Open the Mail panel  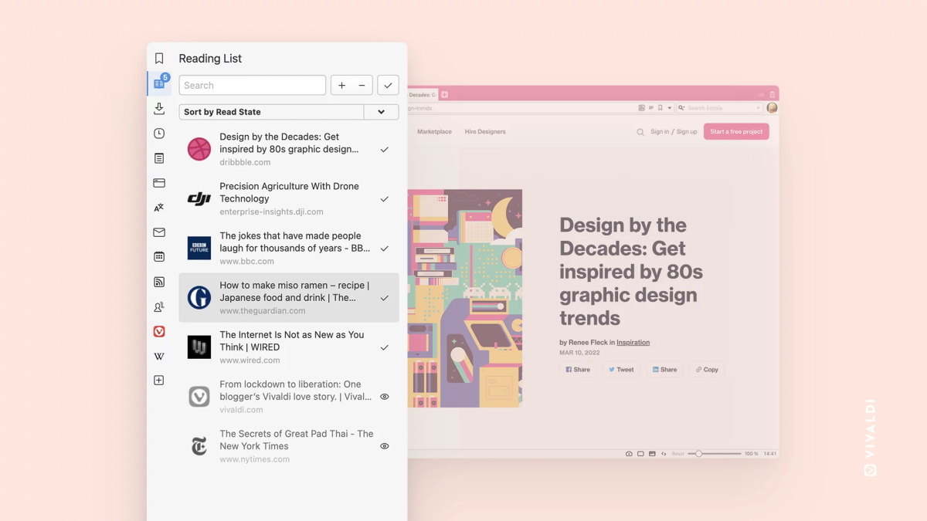coord(159,232)
